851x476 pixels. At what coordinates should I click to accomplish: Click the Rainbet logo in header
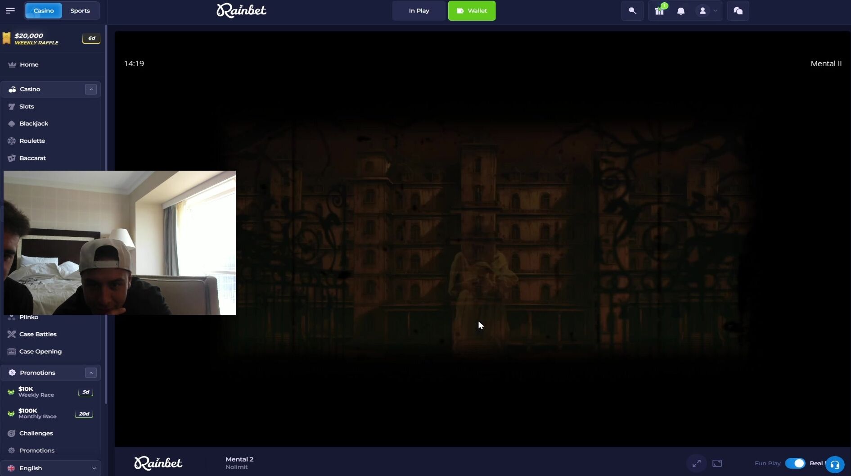pyautogui.click(x=241, y=10)
